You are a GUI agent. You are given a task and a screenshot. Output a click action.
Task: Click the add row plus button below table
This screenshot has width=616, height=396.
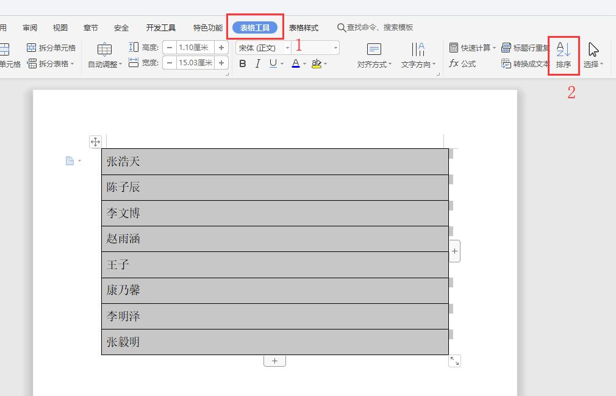point(274,361)
